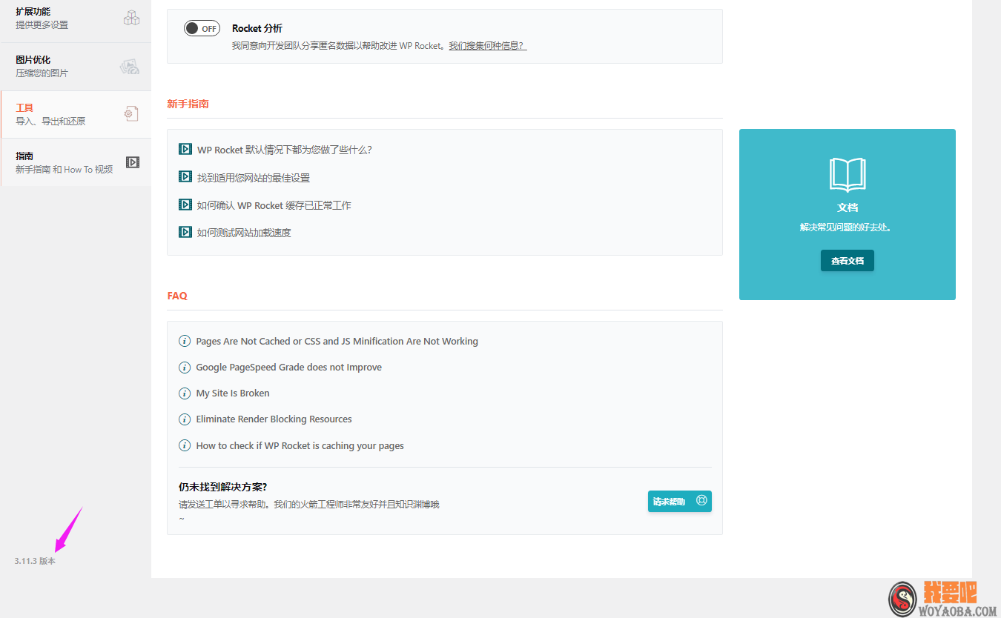1001x618 pixels.
Task: Click play icon beside WP Rocket 默认情况下都为您做了些什么
Action: (185, 149)
